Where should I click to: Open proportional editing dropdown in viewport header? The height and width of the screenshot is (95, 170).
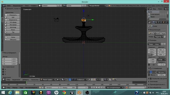(x=99, y=80)
